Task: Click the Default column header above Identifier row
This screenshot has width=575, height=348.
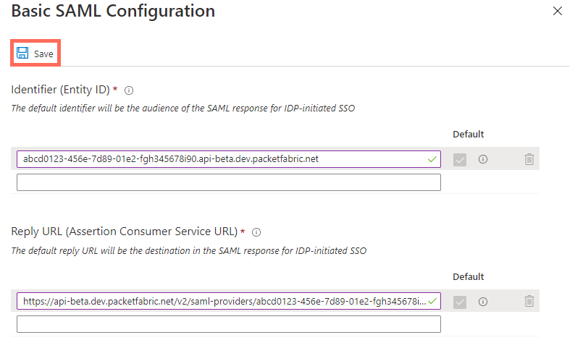Action: click(x=468, y=135)
